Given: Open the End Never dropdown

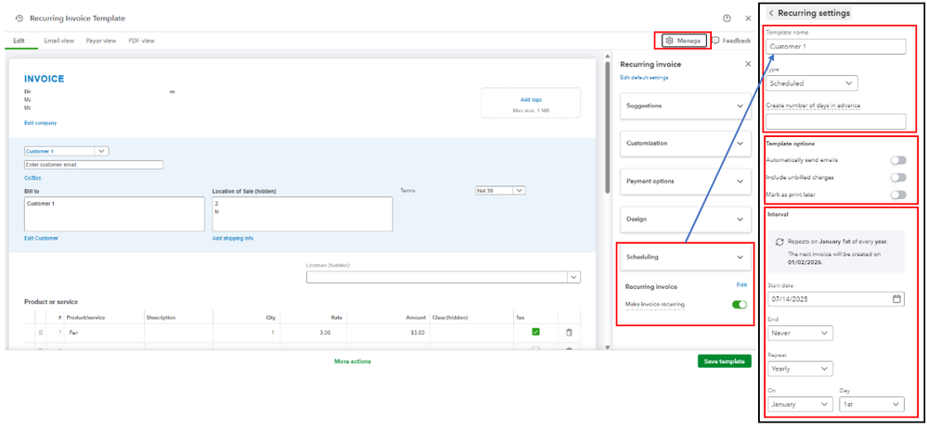Looking at the screenshot, I should coord(799,333).
